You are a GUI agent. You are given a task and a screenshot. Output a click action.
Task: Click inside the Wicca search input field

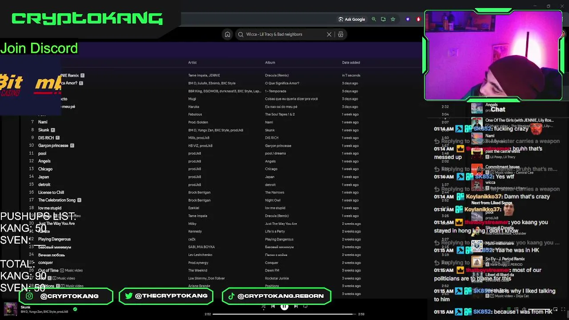pos(284,34)
